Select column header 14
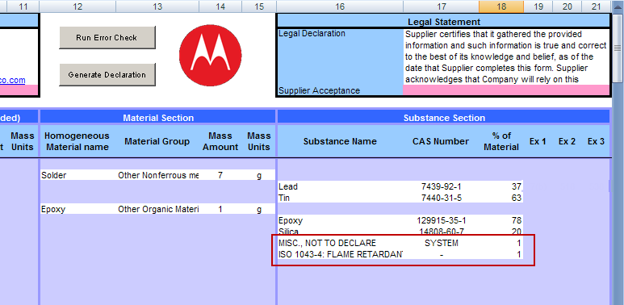This screenshot has height=305, width=624. (x=220, y=6)
